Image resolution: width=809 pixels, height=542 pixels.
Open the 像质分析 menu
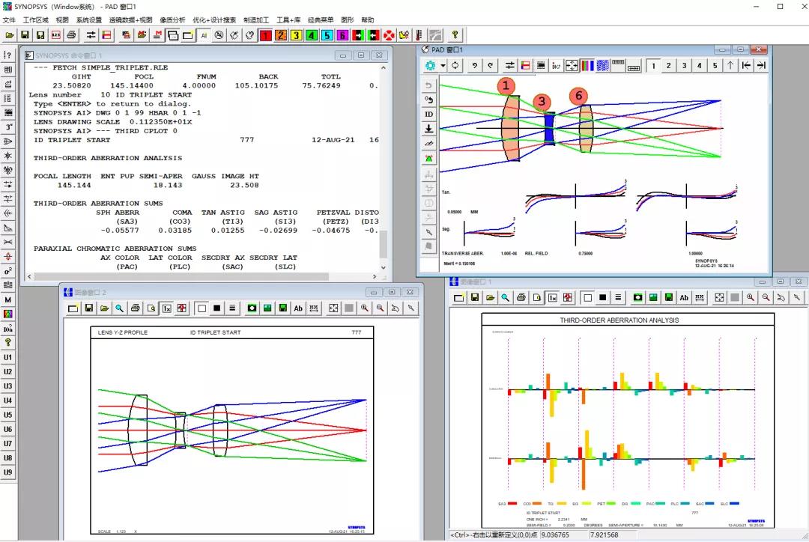pyautogui.click(x=172, y=19)
